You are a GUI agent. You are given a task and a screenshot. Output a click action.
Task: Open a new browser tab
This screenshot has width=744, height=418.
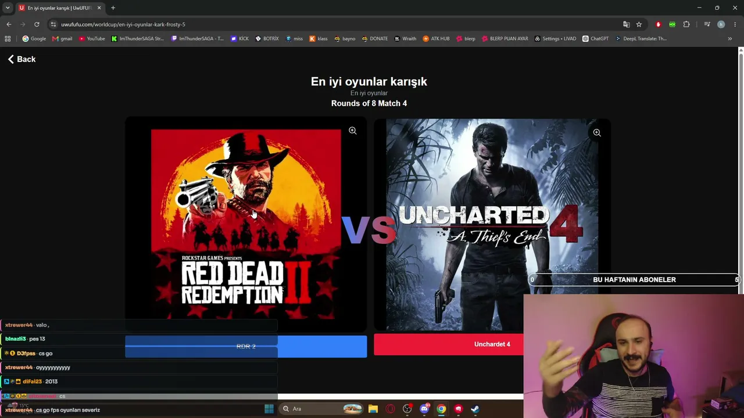(113, 8)
